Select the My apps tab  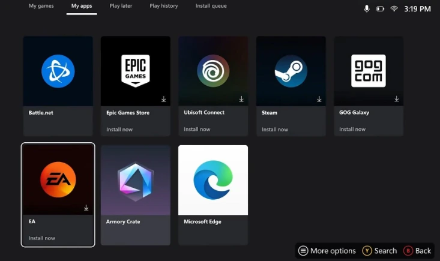(82, 6)
